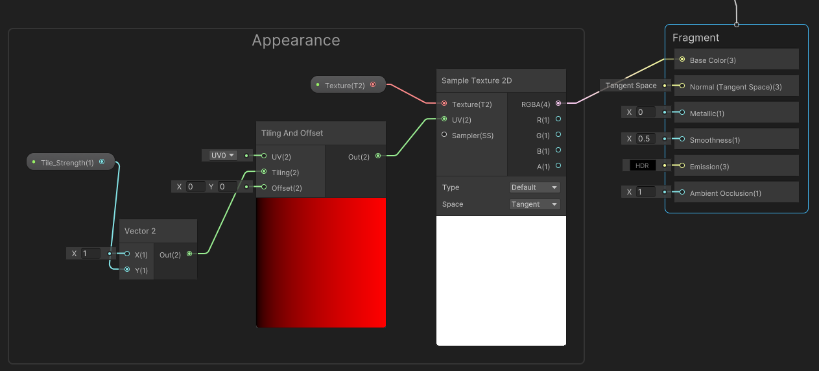Click A(1) output port

pos(558,166)
